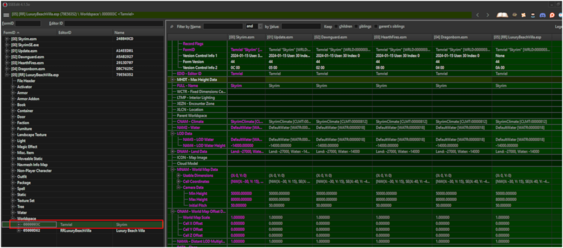
Task: Select the World Map Scale row label
Action: pos(196,218)
